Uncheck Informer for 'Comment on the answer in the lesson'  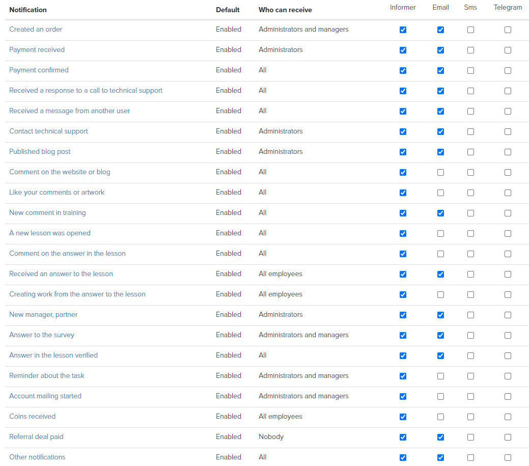pyautogui.click(x=403, y=254)
